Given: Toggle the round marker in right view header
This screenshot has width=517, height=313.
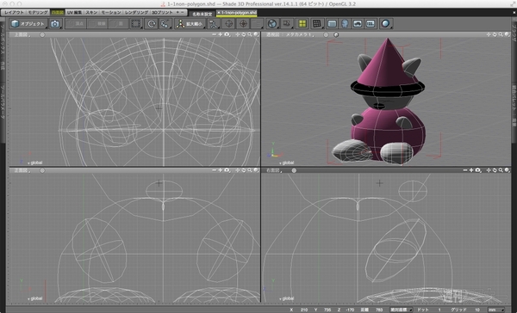Looking at the screenshot, I should (x=294, y=171).
